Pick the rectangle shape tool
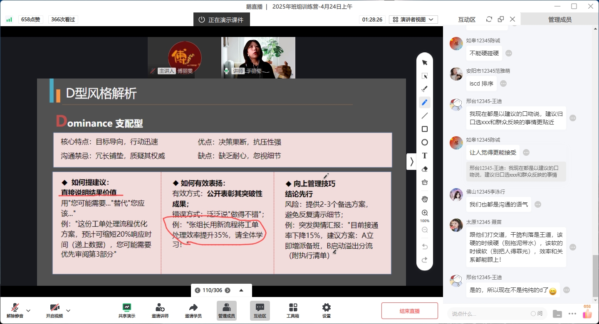The width and height of the screenshot is (599, 324). point(425,129)
